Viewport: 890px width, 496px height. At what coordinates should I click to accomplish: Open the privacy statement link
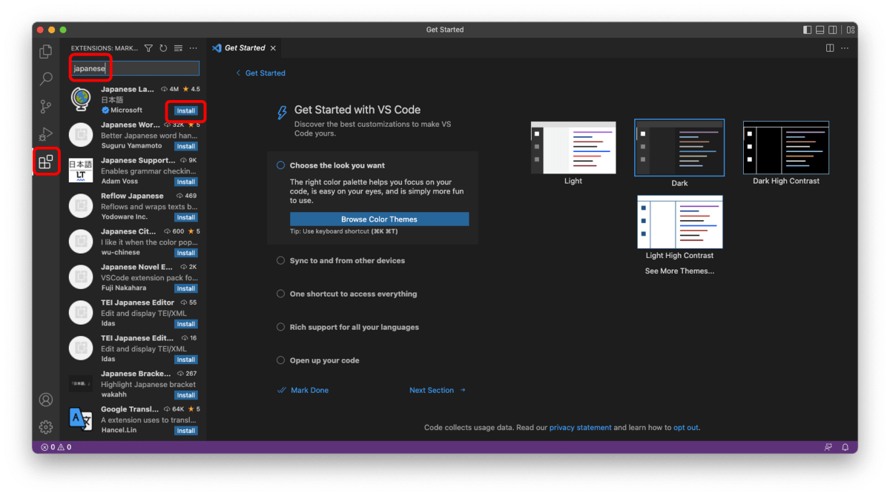pyautogui.click(x=581, y=428)
